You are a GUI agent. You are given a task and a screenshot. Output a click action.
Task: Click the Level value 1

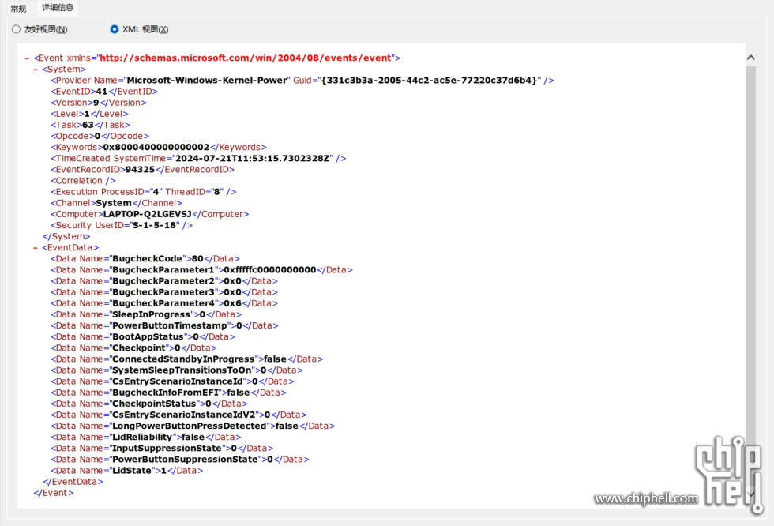pos(88,114)
